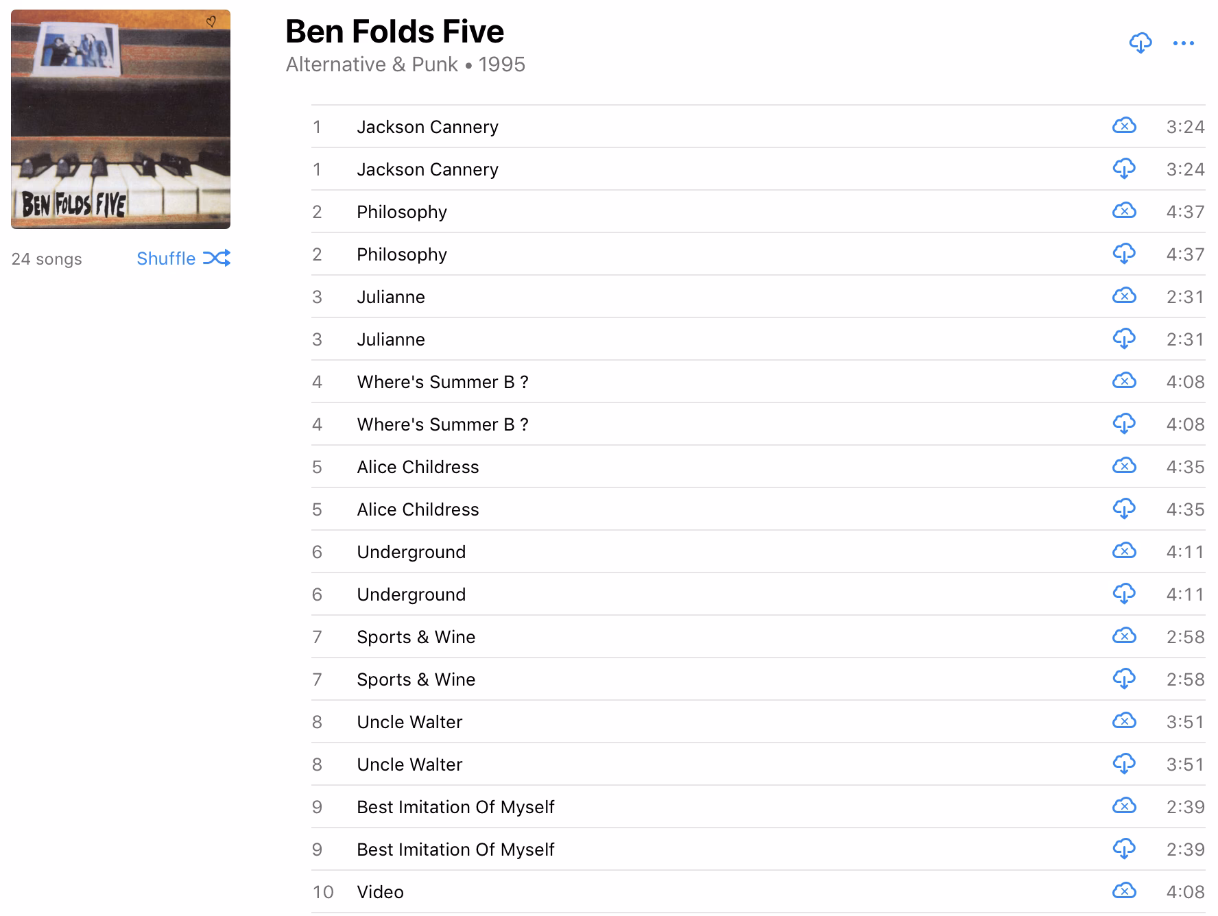
Task: Click the cloud icon next to Best Imitation Of Myself
Action: coord(1124,807)
